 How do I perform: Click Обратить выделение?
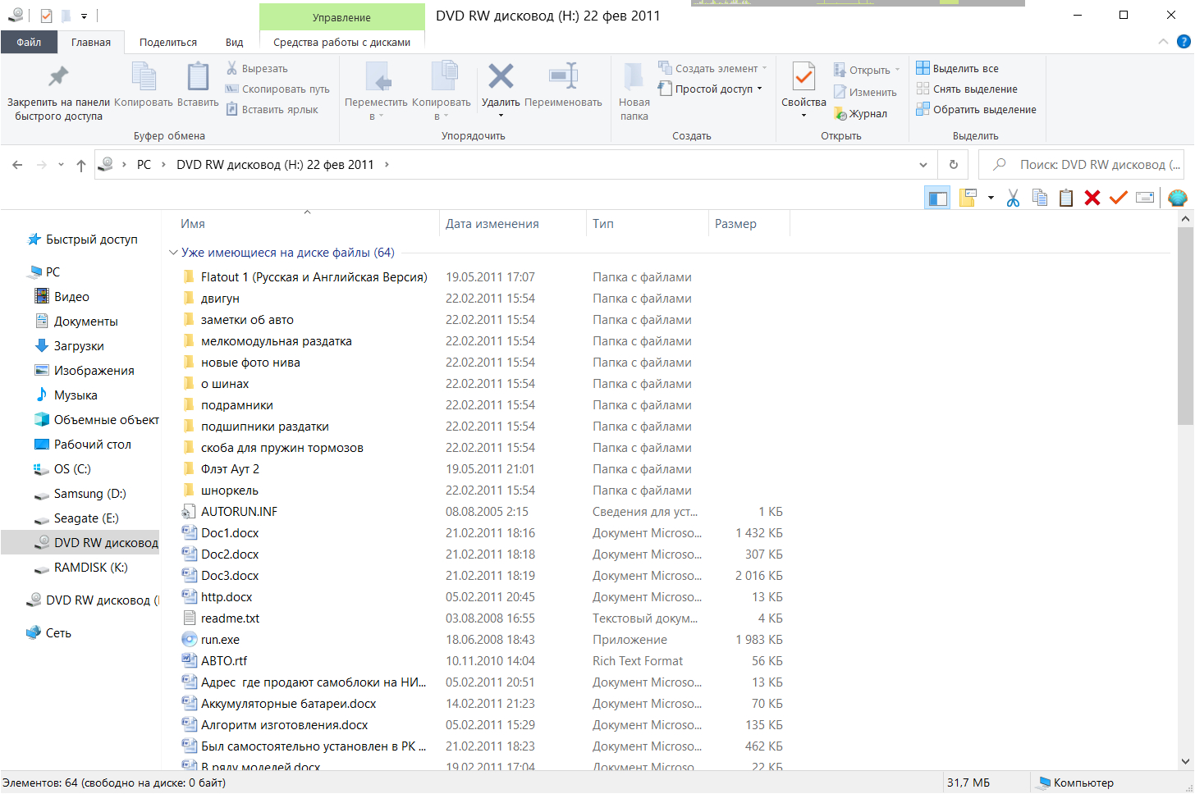[976, 110]
